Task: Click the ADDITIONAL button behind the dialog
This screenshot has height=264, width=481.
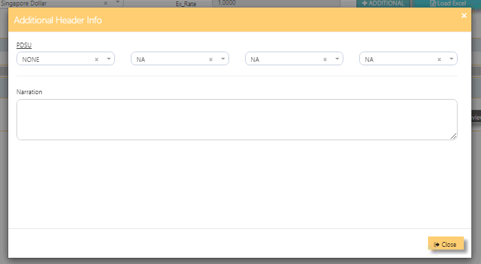Action: coord(383,3)
